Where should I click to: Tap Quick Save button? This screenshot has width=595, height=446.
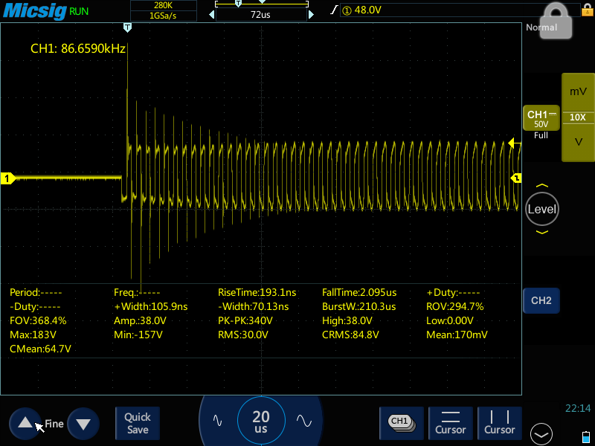tap(138, 423)
